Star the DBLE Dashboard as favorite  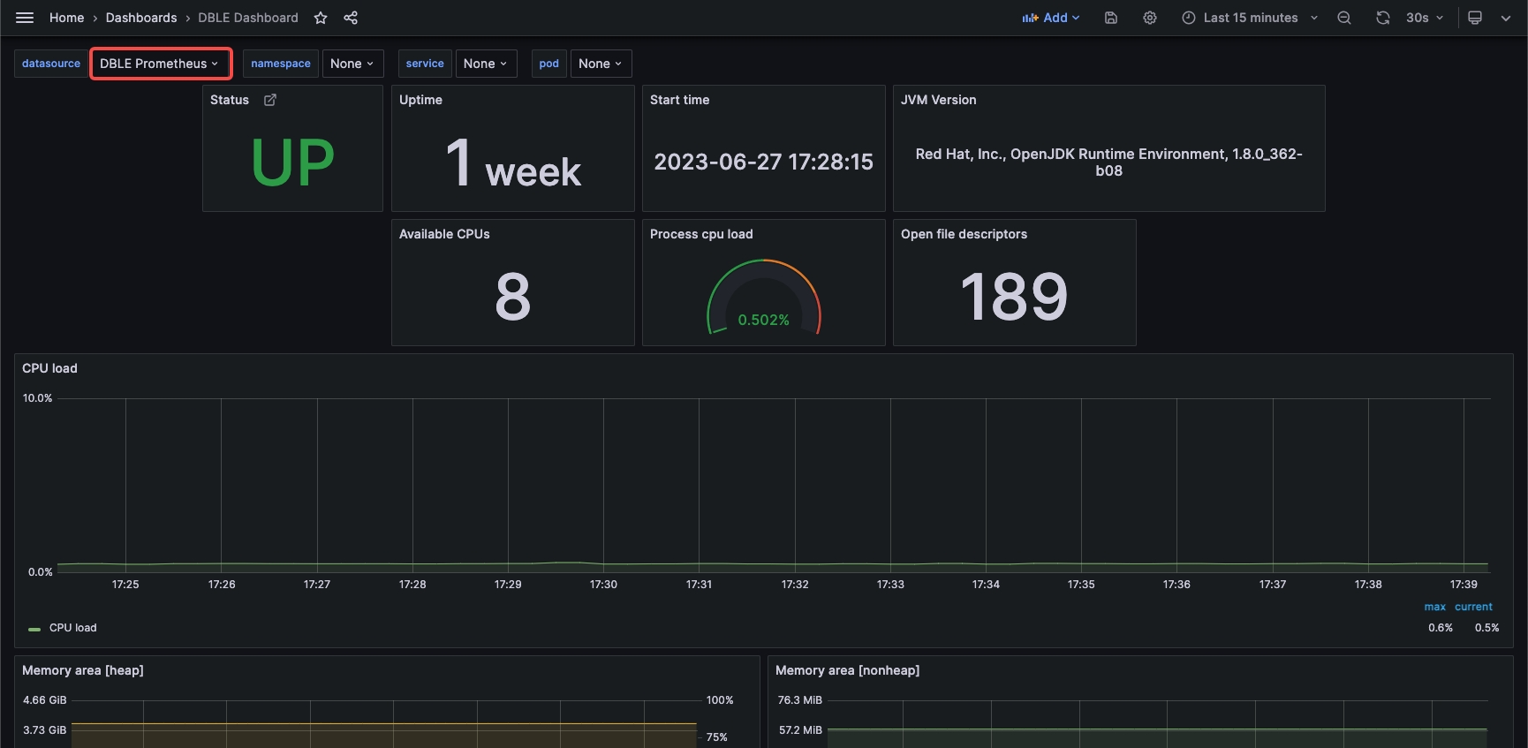(321, 18)
